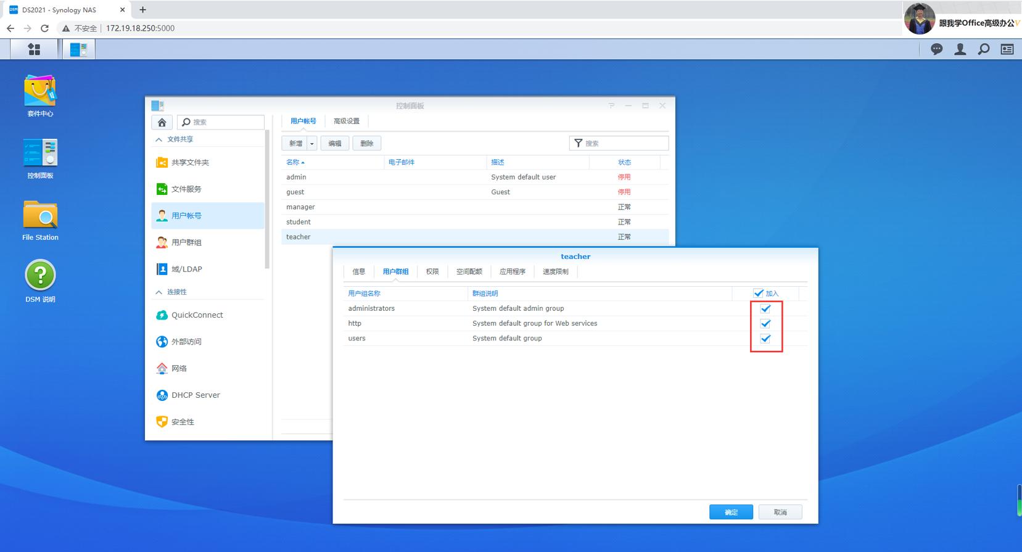Open the widgets panel icon in taskbar
1022x552 pixels.
1007,49
